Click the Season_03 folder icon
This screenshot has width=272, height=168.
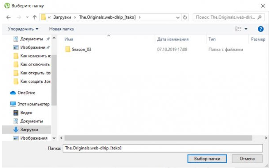pyautogui.click(x=68, y=49)
